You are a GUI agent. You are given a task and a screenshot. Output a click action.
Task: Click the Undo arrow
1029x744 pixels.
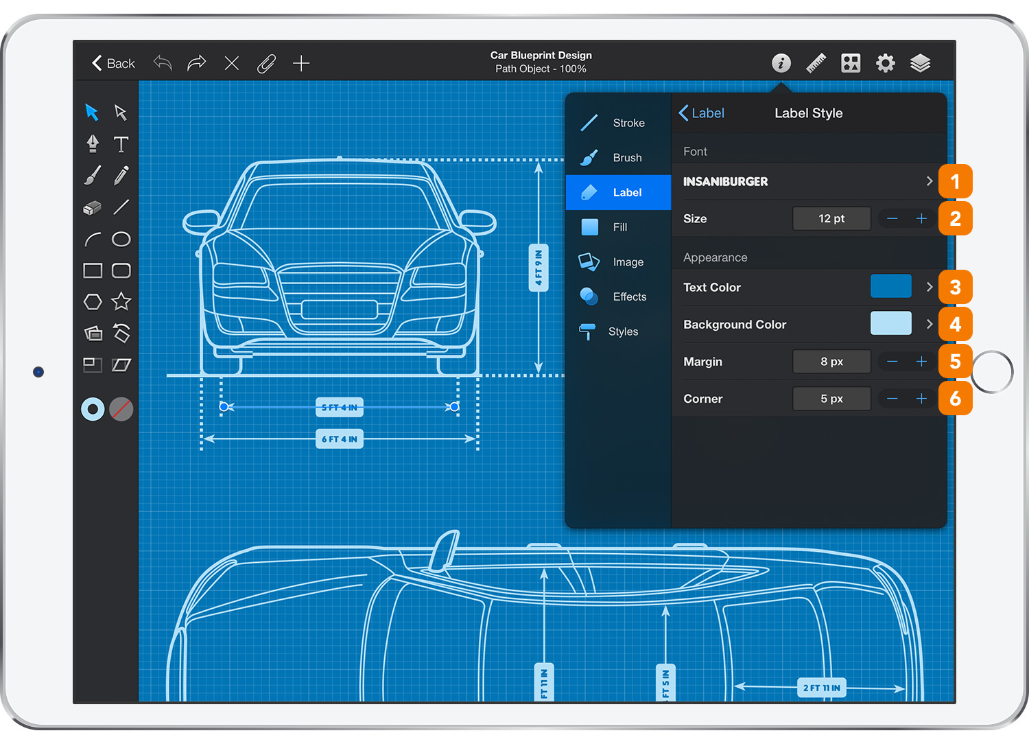click(163, 63)
